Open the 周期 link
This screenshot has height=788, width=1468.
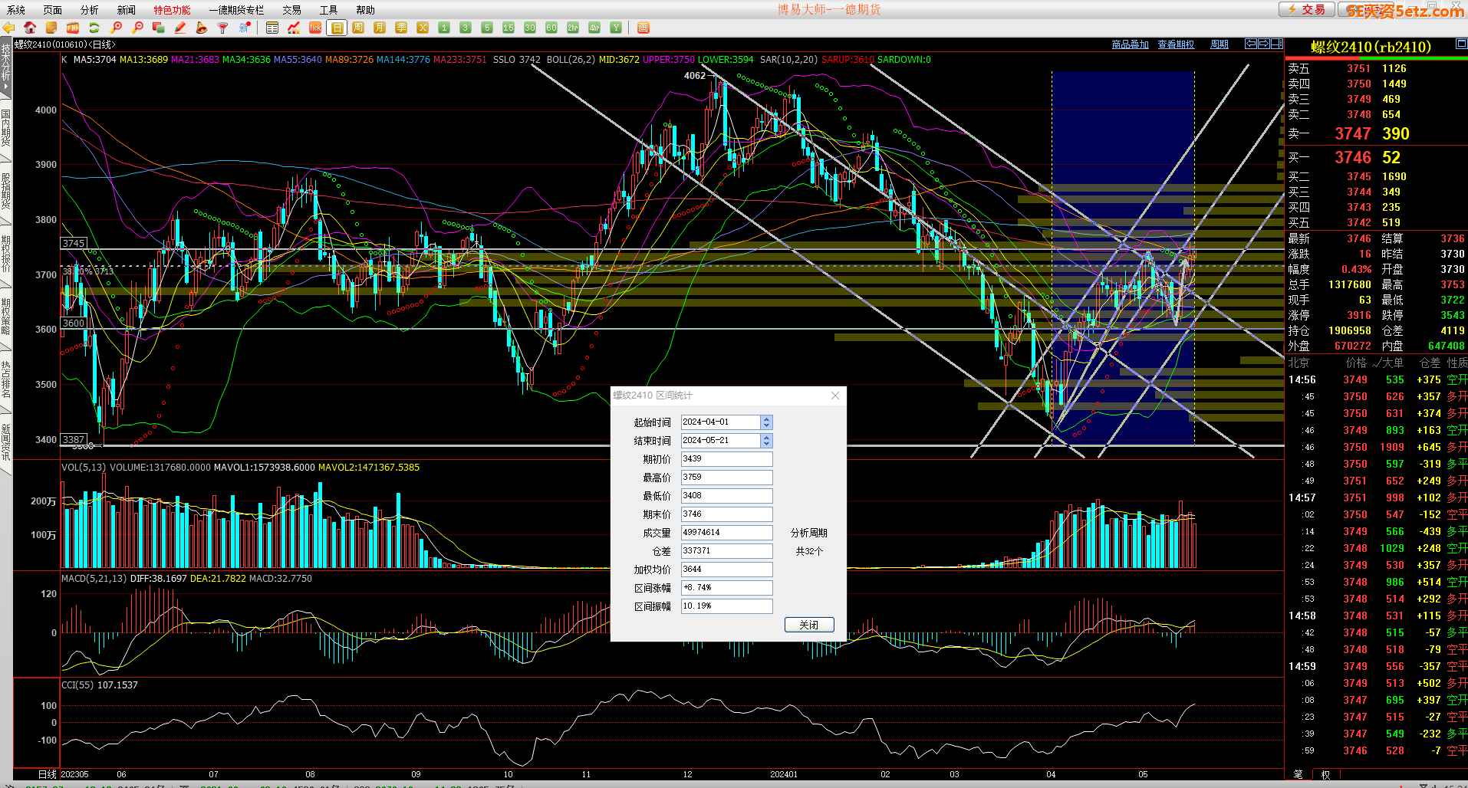(x=1219, y=44)
